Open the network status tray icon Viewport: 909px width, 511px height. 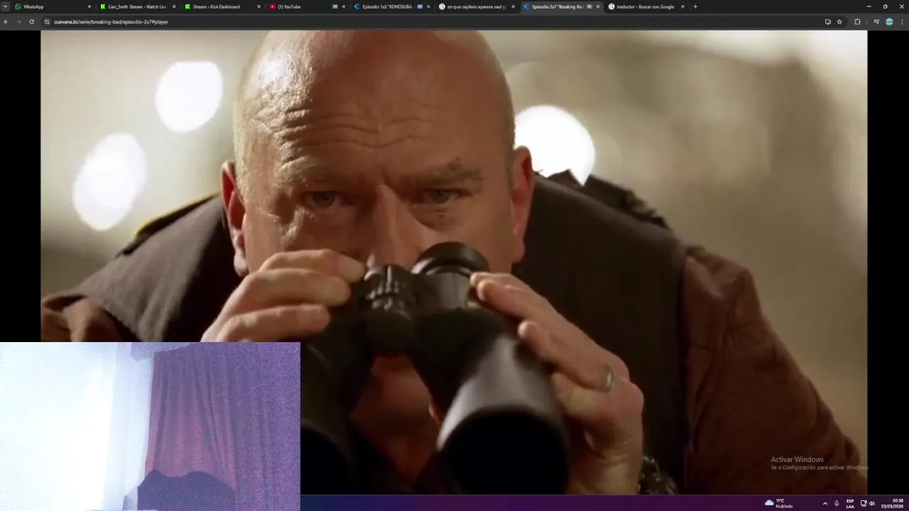point(864,503)
